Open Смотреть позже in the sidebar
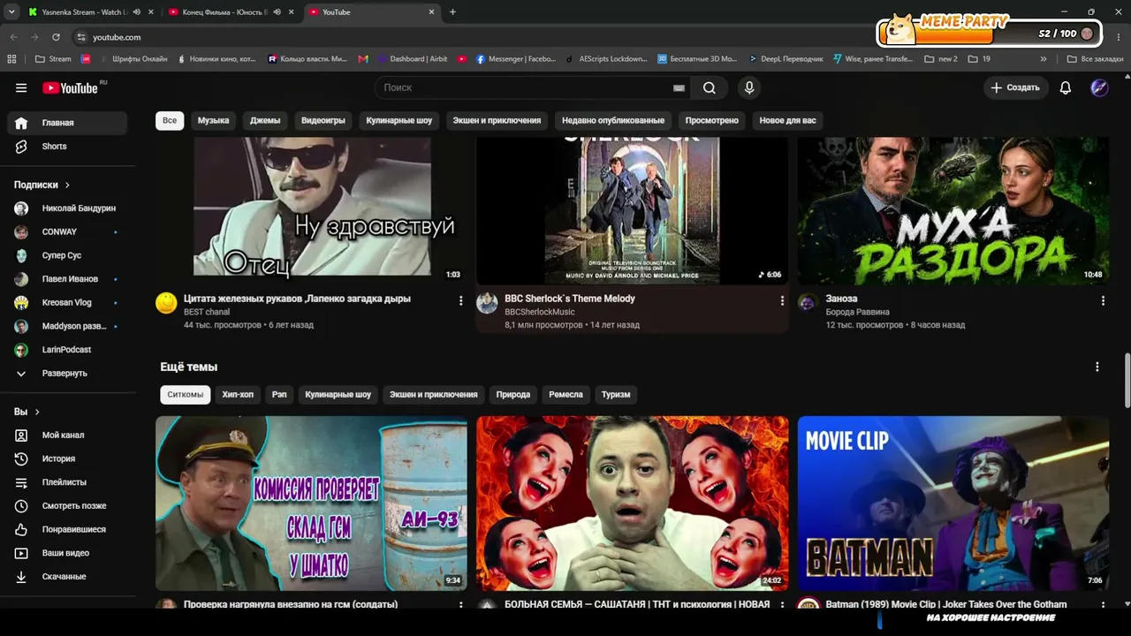The width and height of the screenshot is (1131, 636). [67, 505]
